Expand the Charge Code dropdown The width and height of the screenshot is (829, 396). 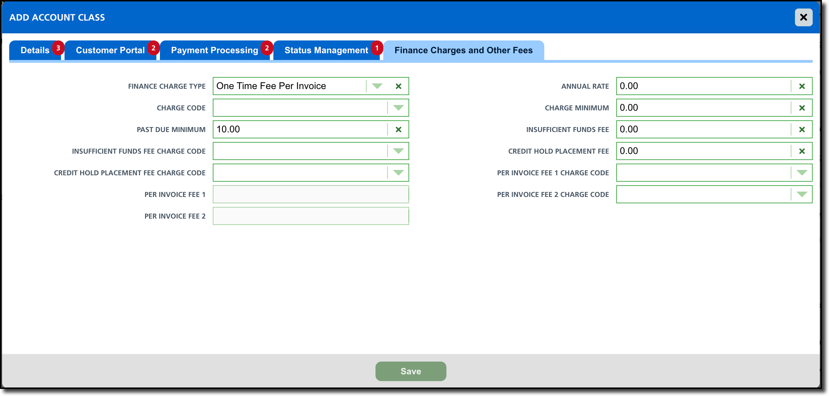point(398,108)
